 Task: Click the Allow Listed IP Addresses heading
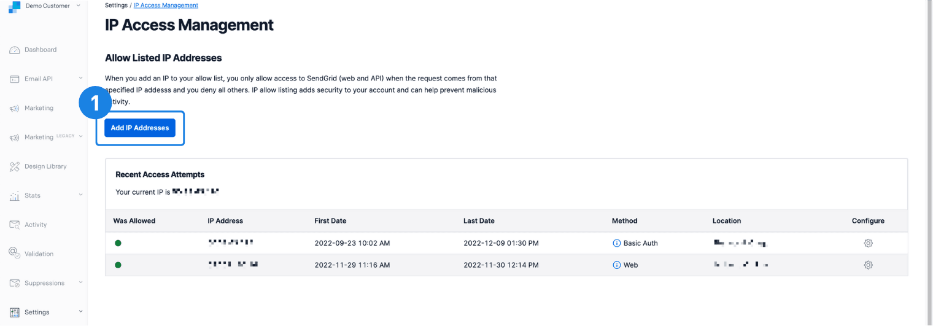pos(163,58)
